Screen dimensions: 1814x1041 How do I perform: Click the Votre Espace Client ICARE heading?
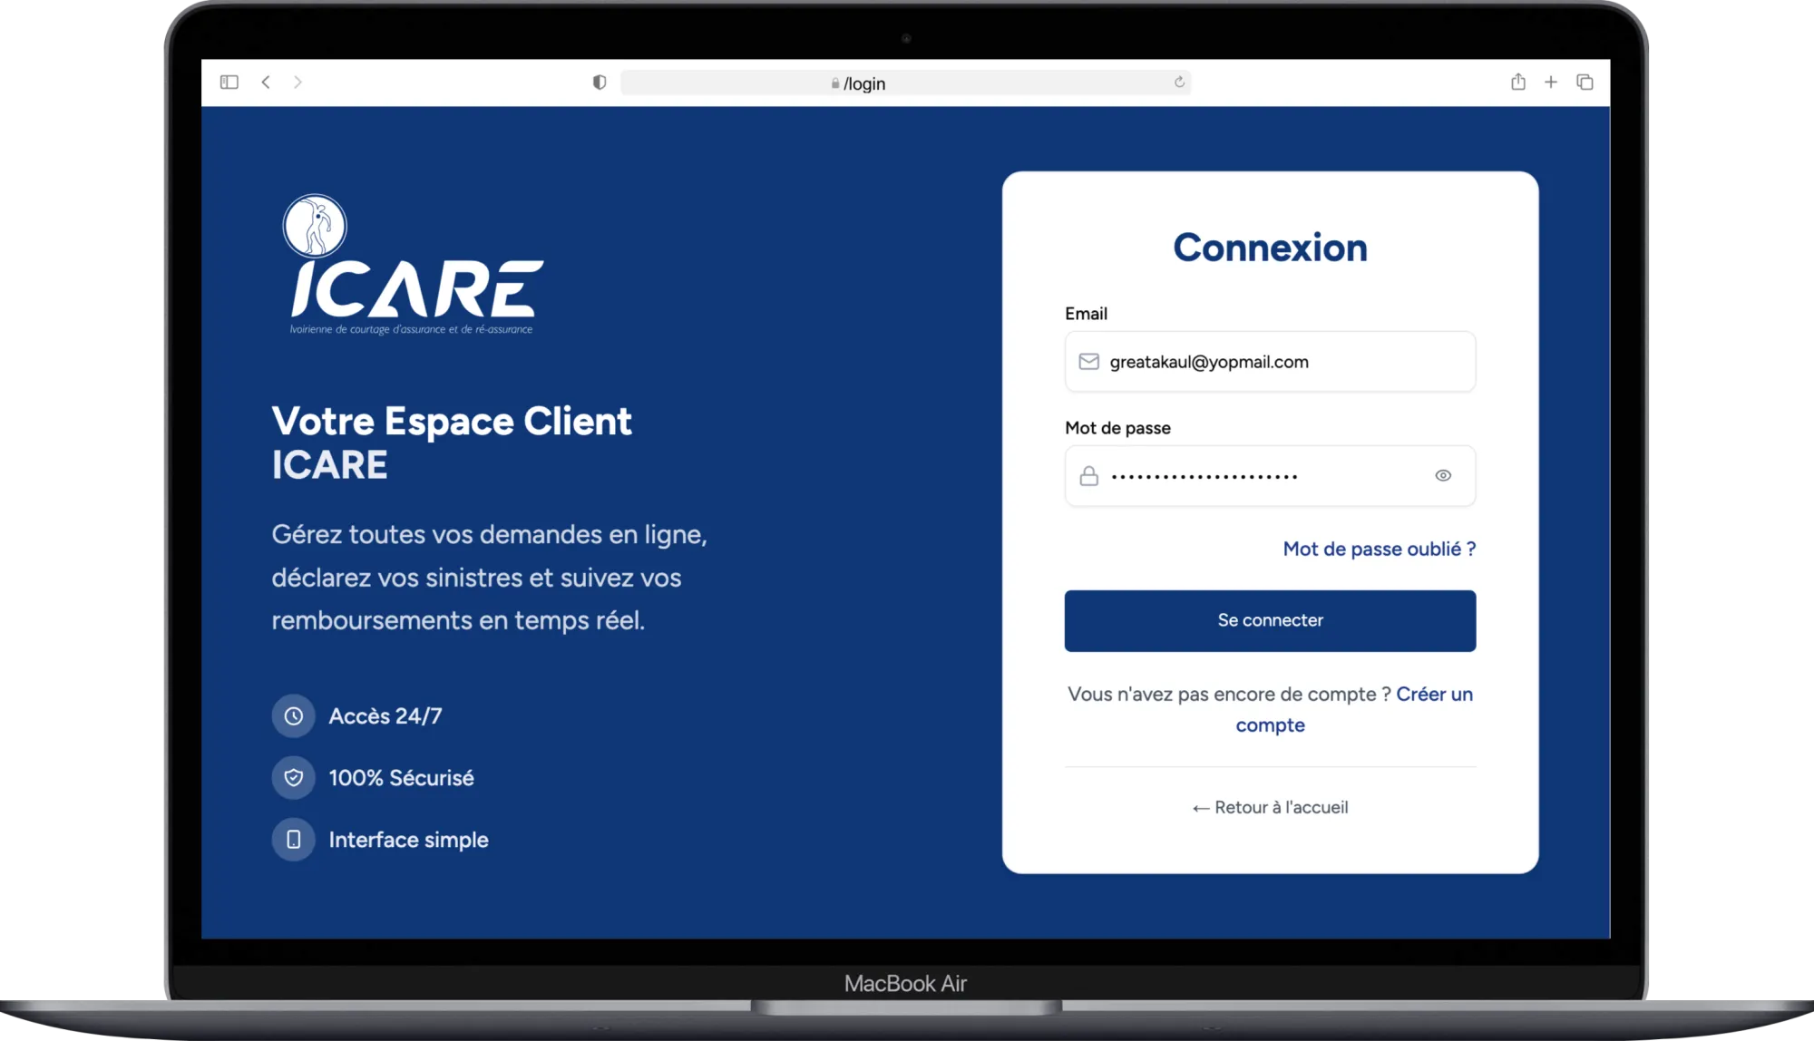click(452, 443)
